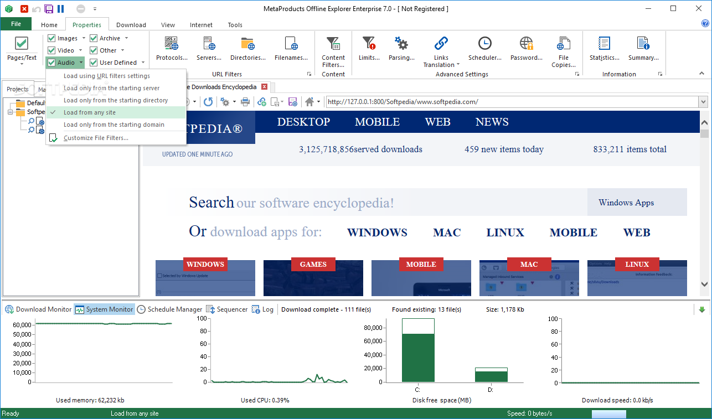This screenshot has height=419, width=712.
Task: Switch to the Home ribbon tab
Action: [x=49, y=25]
